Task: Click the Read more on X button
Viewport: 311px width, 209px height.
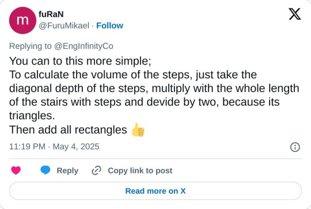Action: (x=155, y=191)
